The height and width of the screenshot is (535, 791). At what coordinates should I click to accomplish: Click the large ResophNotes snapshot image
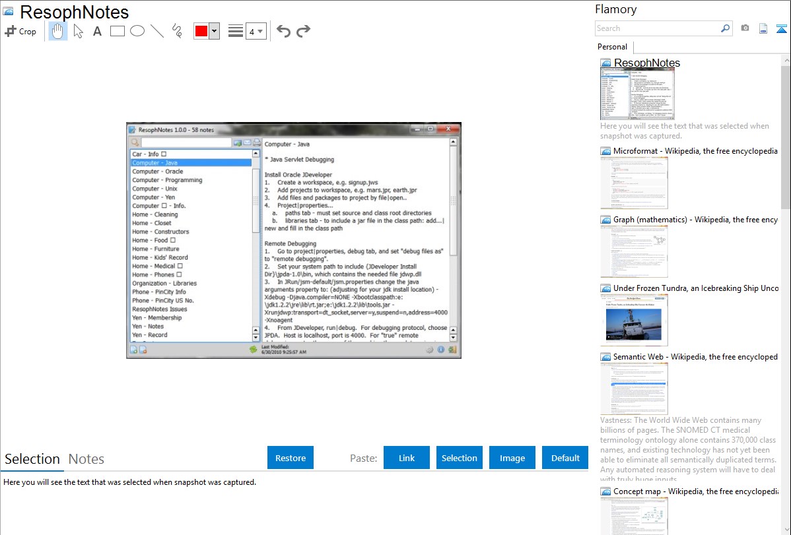pos(294,241)
